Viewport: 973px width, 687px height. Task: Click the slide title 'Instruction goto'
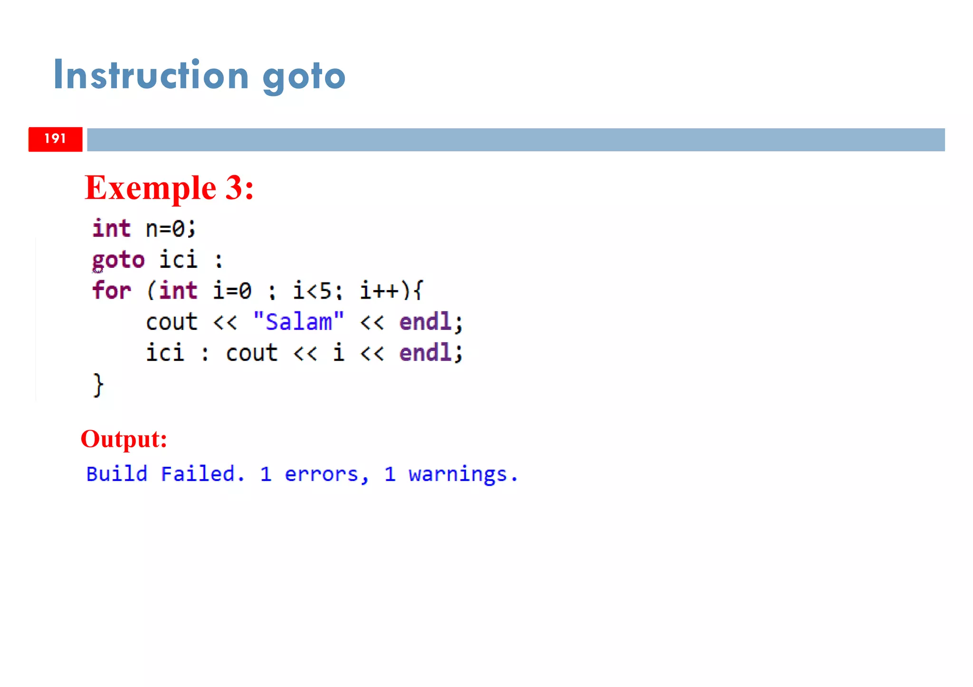[x=200, y=76]
